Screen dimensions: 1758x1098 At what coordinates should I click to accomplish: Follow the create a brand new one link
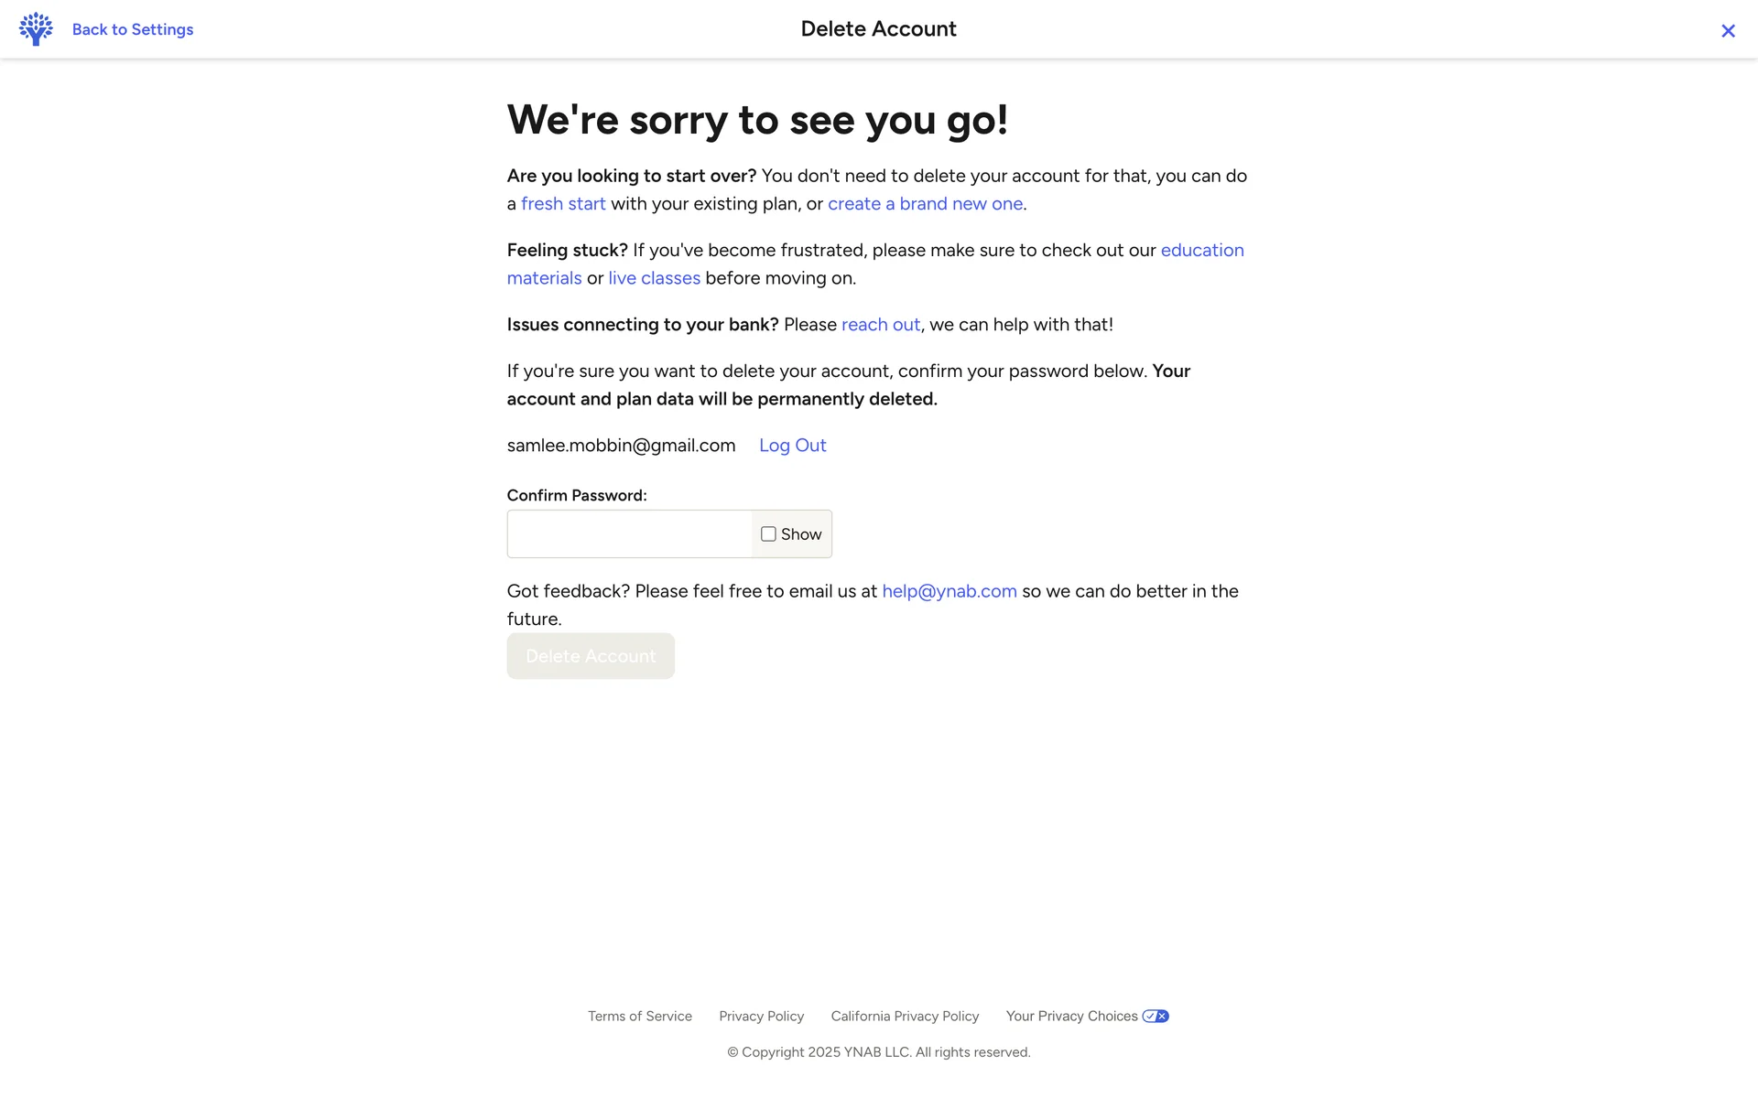pyautogui.click(x=925, y=204)
